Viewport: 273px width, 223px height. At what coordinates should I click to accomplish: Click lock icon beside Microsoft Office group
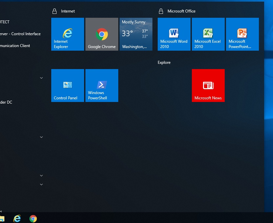pyautogui.click(x=161, y=11)
